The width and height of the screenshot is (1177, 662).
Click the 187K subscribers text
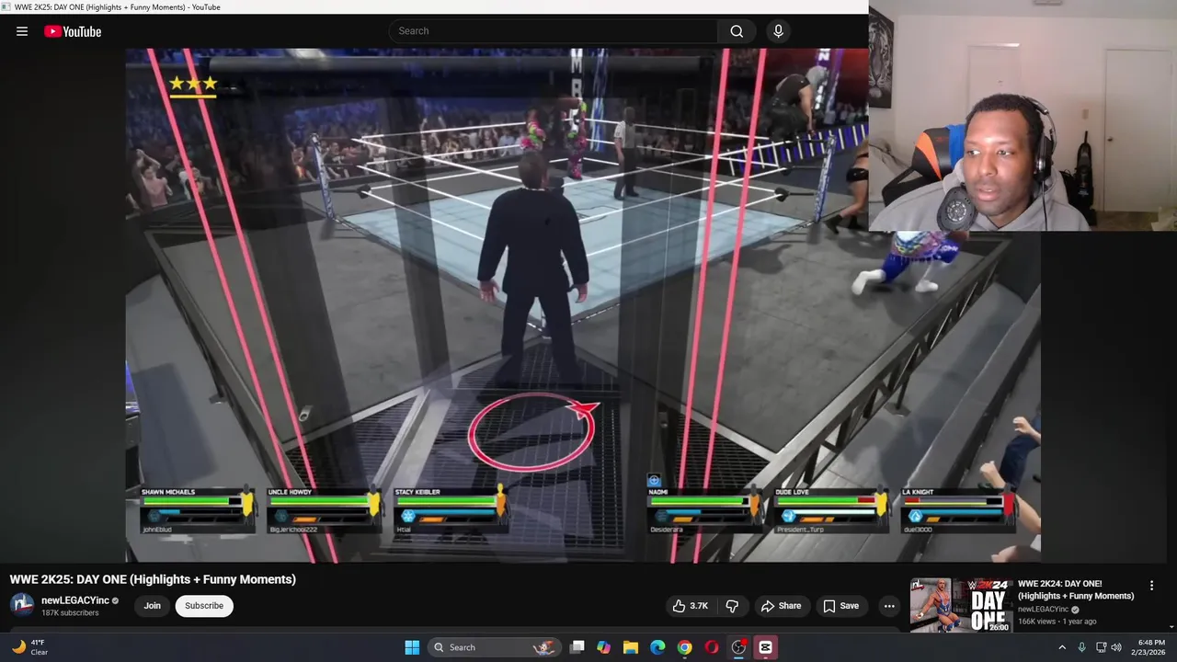pyautogui.click(x=70, y=613)
